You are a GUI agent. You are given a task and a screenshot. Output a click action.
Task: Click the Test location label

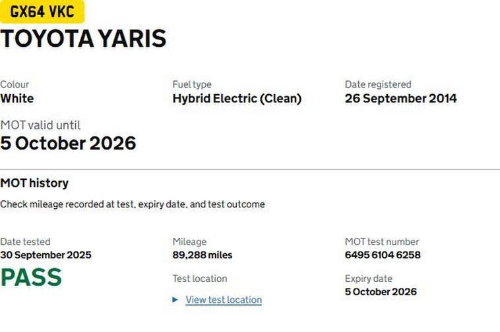pos(200,279)
